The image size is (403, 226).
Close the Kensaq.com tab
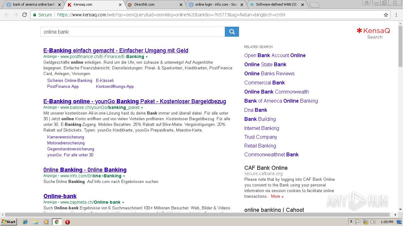[x=120, y=5]
